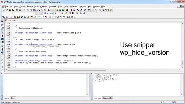
Task: Toggle center text alignment
Action: pos(81,14)
